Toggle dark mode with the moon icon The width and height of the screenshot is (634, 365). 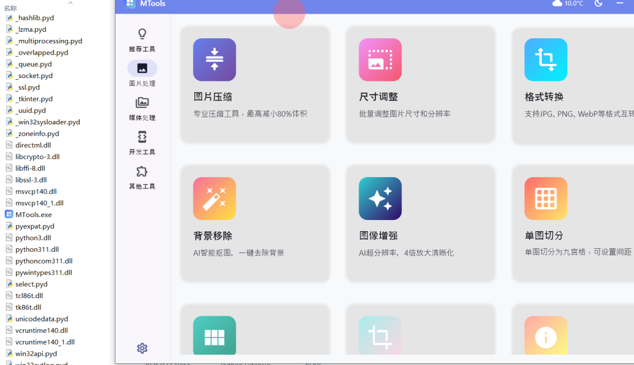click(598, 4)
